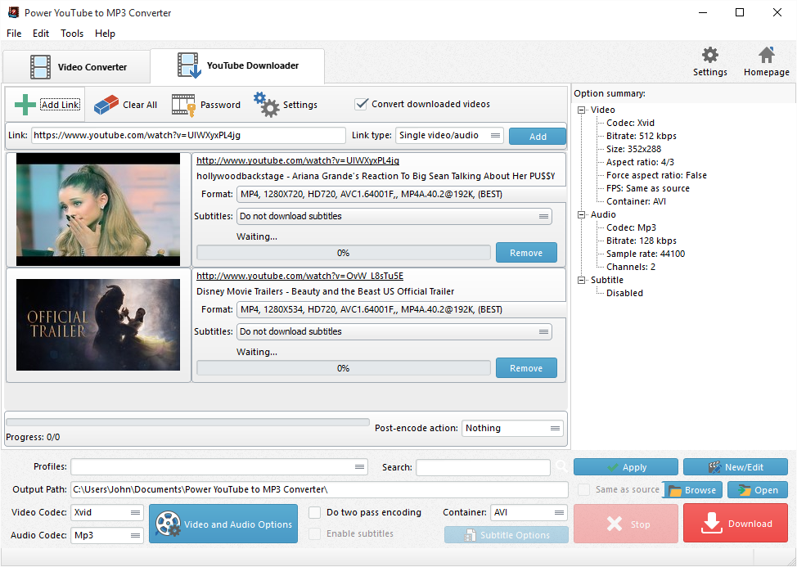The height and width of the screenshot is (567, 797).
Task: Toggle the Same as source checkbox
Action: 584,490
